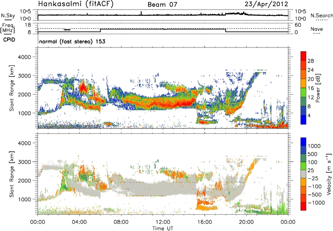
Task: Pick the grey segment of velocity colorbar
Action: click(303, 174)
